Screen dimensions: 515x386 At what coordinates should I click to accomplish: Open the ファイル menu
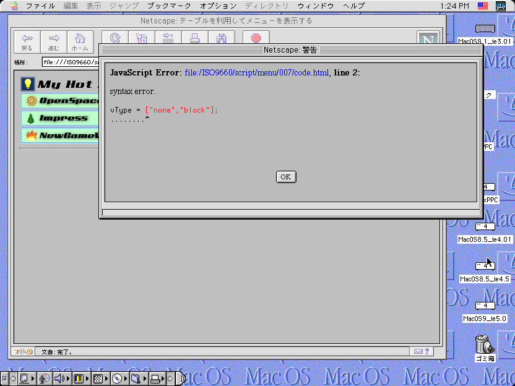pos(40,6)
